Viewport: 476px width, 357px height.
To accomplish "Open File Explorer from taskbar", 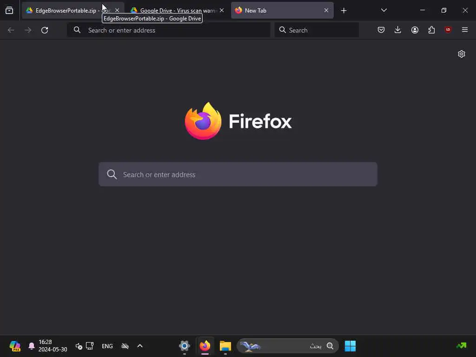I will point(225,346).
